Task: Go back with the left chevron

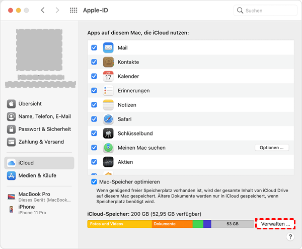Action: 43,10
